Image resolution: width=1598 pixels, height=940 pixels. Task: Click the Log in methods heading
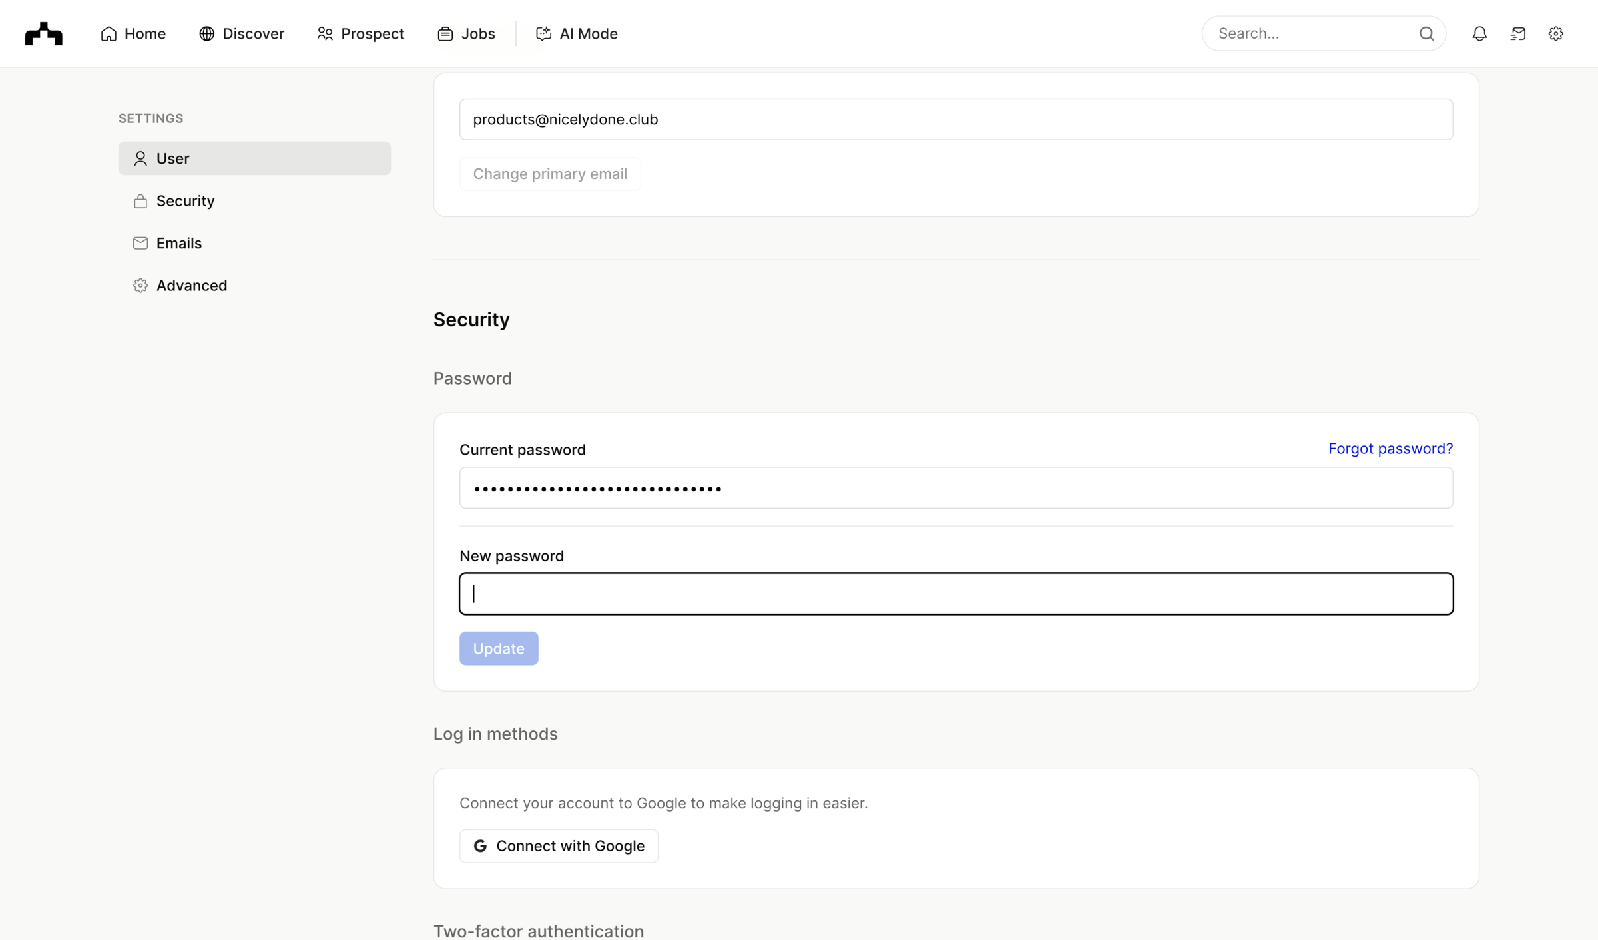[x=495, y=734]
